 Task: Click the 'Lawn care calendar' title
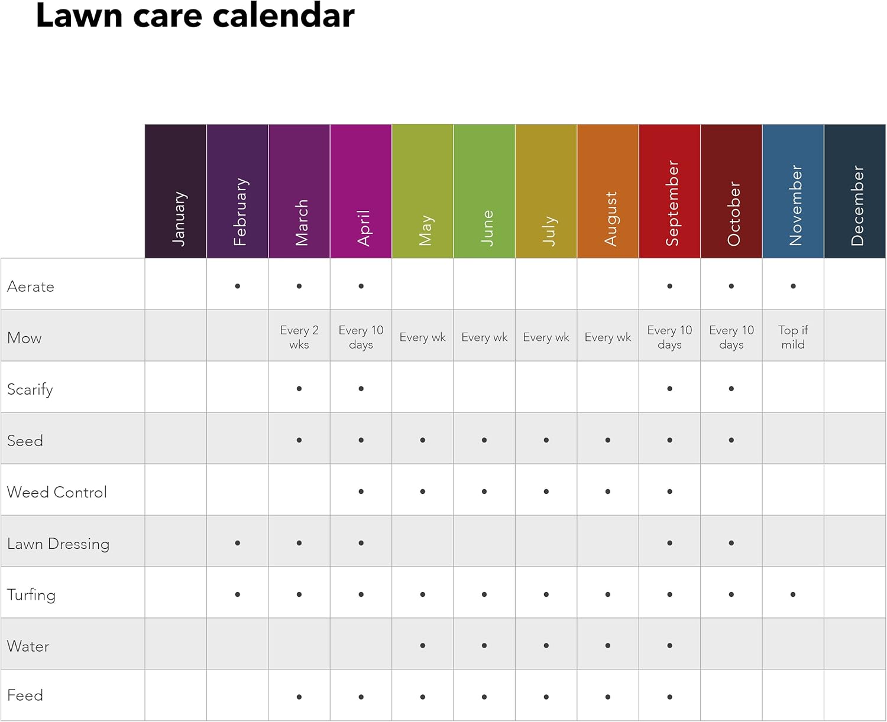point(195,15)
